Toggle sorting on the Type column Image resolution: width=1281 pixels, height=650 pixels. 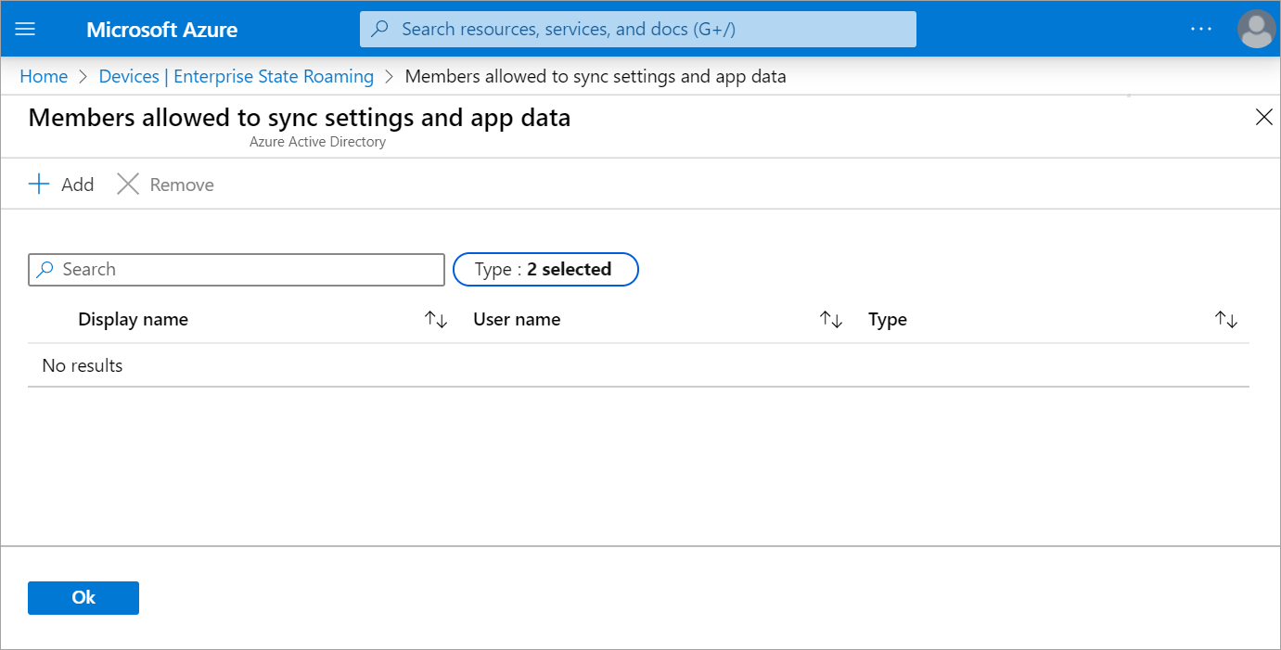1225,318
